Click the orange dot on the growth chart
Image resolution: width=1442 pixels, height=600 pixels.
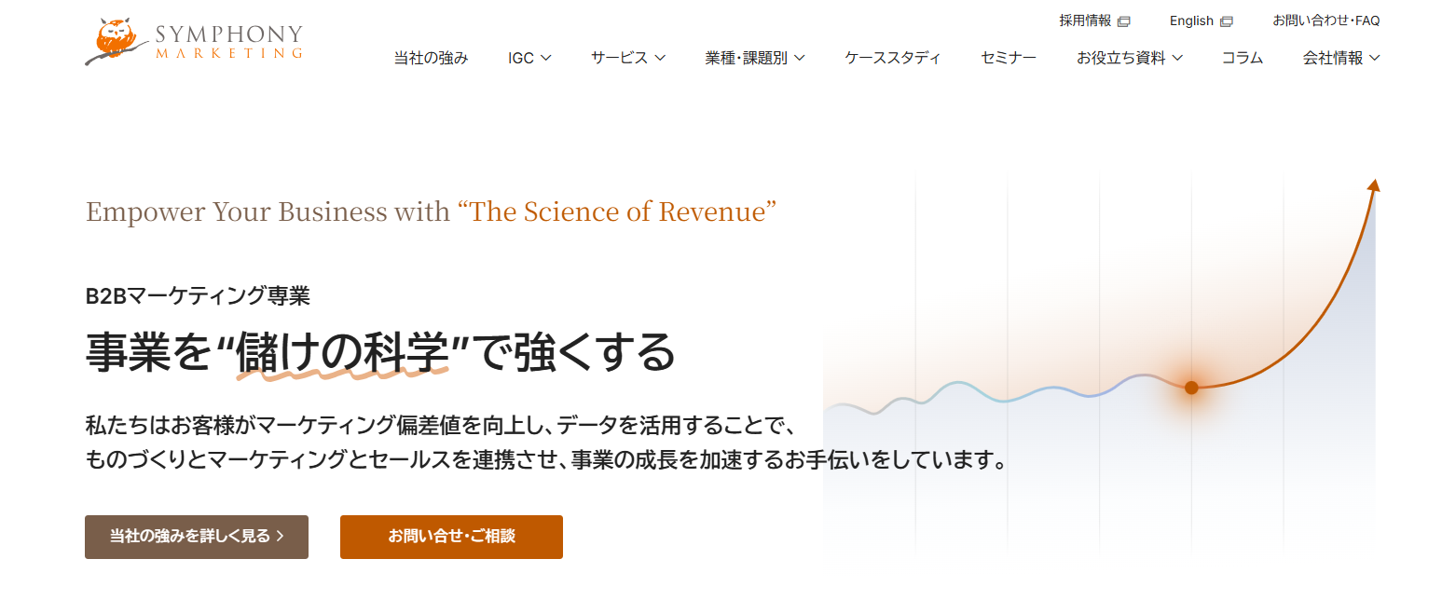(1191, 388)
